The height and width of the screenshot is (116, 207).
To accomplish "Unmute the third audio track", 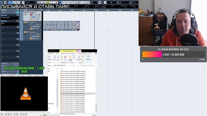I will 25,32.
